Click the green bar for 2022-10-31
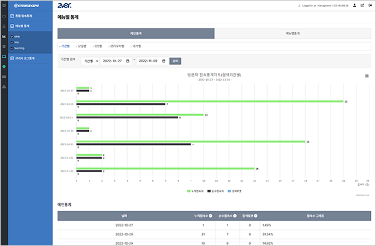Viewport: 376px width, 246px height. pos(191,142)
